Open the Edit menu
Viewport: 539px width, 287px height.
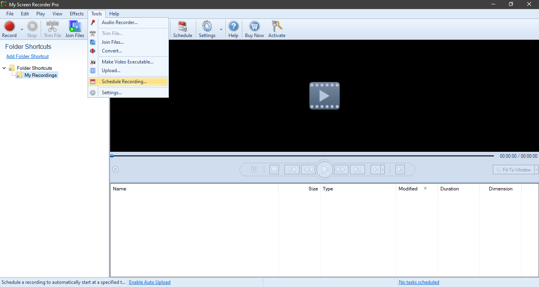click(25, 14)
